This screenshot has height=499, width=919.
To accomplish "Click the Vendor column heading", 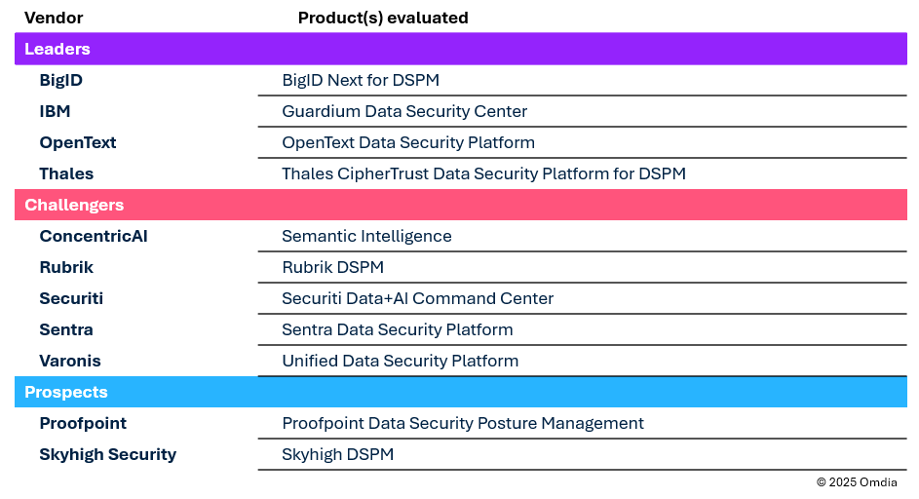I will [x=54, y=18].
